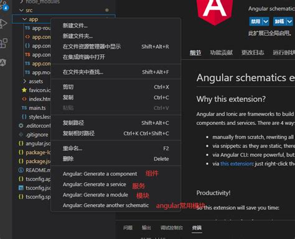Screen dimensions: 295x239
Task: Click the 'Productivity!' heading
Action: 213,193
